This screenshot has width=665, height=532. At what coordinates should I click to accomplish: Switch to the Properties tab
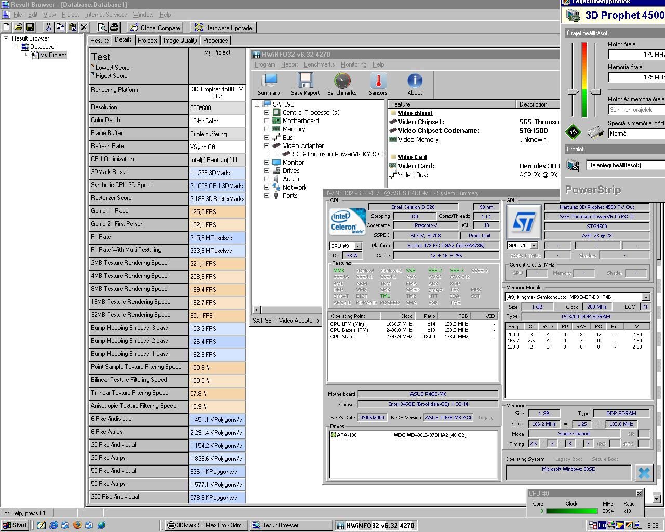point(215,41)
